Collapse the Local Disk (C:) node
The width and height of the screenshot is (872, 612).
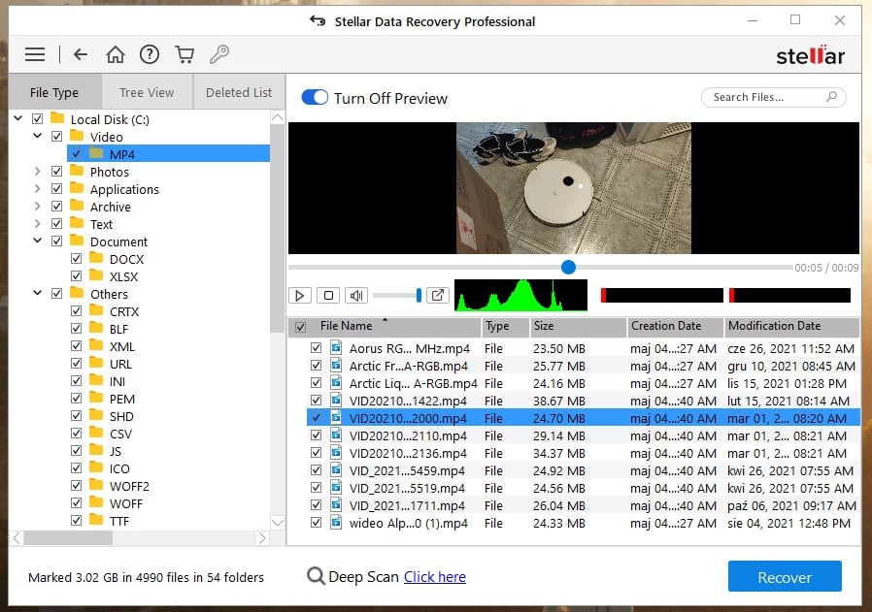(18, 118)
